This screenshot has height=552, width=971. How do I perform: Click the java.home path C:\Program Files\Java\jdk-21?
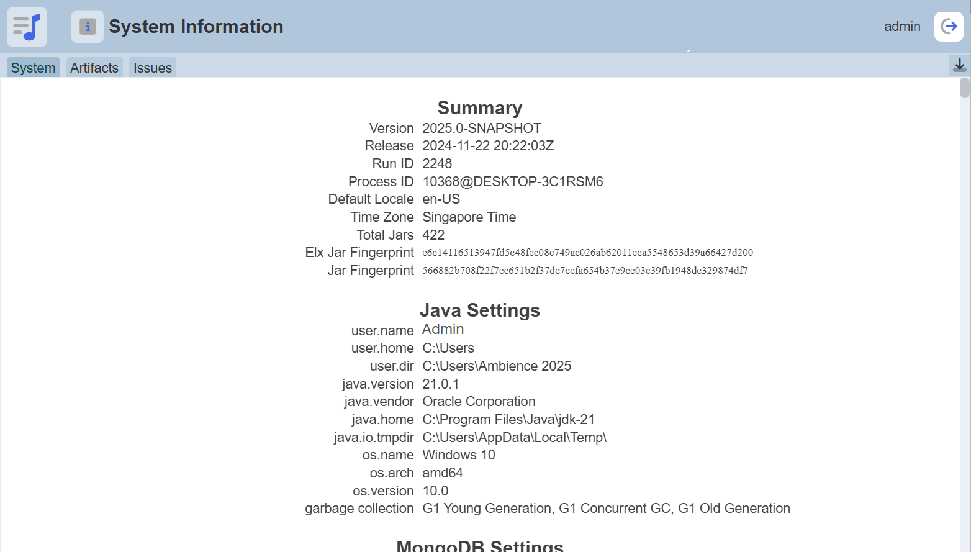pyautogui.click(x=508, y=420)
